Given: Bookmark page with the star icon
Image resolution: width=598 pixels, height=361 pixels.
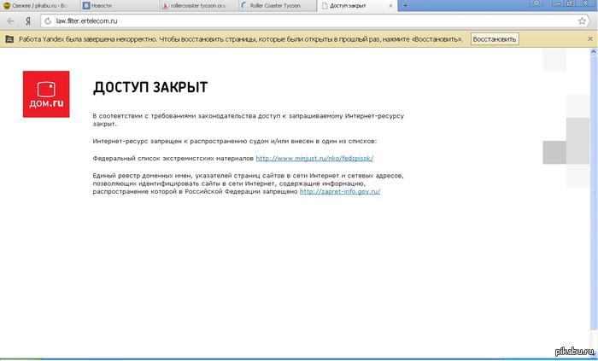Looking at the screenshot, I should point(582,20).
